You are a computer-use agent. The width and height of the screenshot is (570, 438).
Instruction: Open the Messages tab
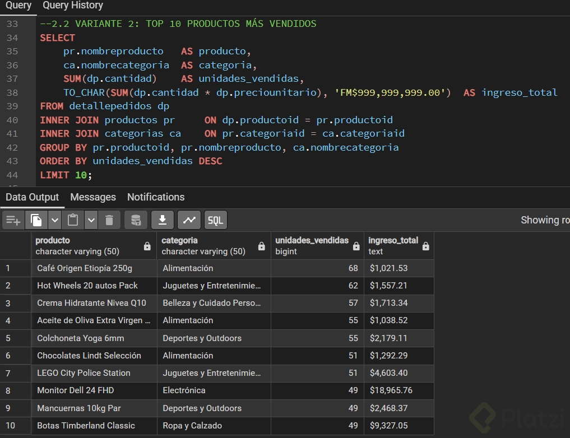[93, 197]
